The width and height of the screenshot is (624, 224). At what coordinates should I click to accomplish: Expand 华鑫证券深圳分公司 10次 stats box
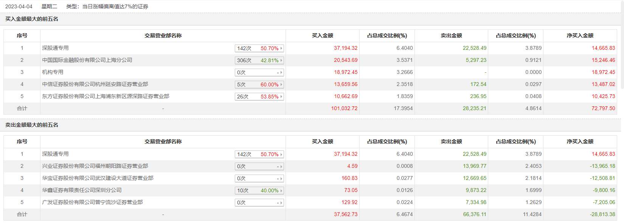point(259,190)
